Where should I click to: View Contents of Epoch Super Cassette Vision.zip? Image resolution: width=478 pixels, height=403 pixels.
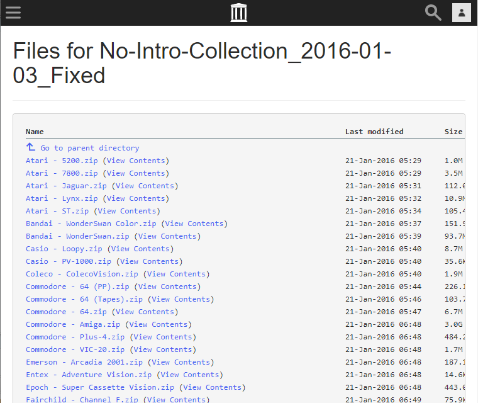coord(212,387)
